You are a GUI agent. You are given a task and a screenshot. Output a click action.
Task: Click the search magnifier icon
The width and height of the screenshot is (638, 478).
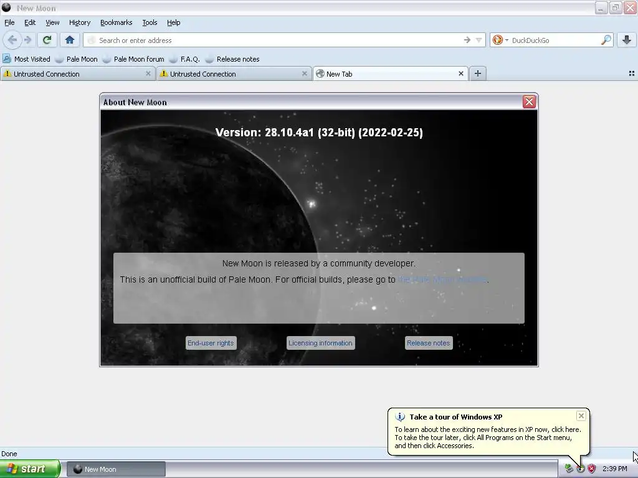coord(606,40)
